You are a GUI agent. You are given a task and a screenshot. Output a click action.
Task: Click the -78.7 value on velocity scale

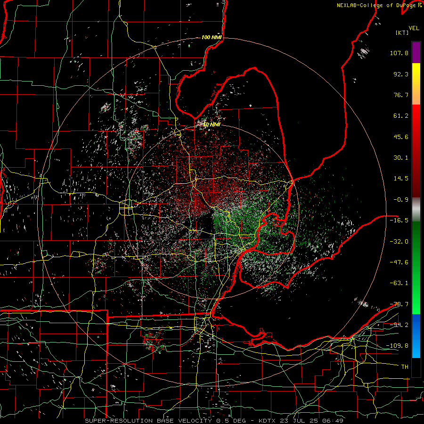click(x=399, y=304)
